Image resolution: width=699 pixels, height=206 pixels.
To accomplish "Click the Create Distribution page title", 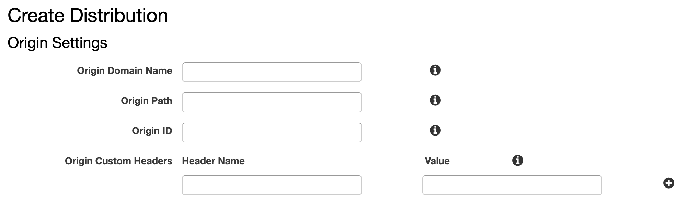I will 88,16.
